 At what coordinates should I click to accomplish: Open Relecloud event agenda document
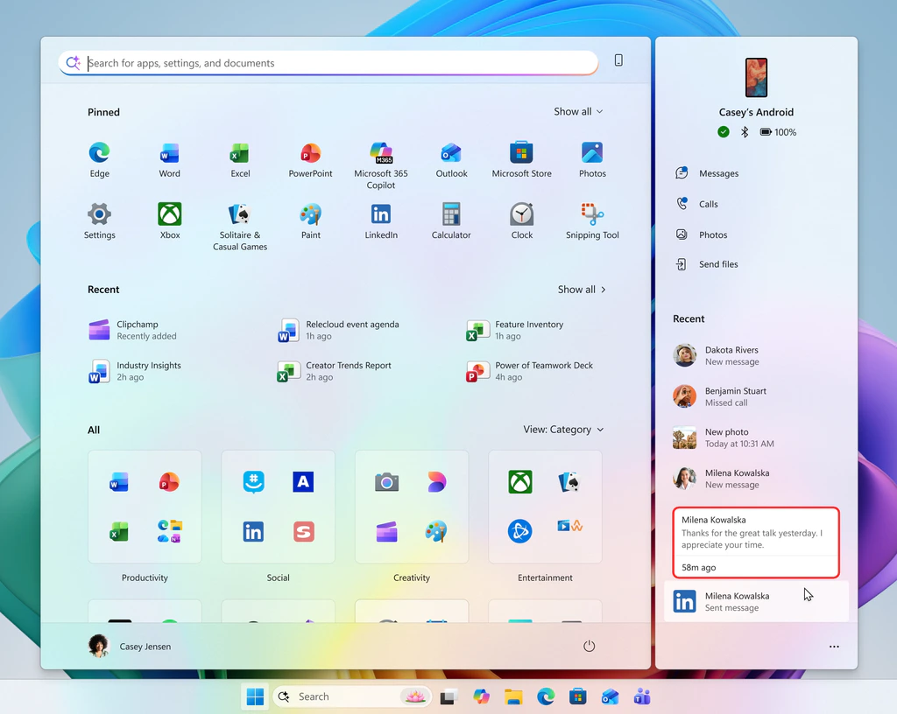[x=339, y=330]
